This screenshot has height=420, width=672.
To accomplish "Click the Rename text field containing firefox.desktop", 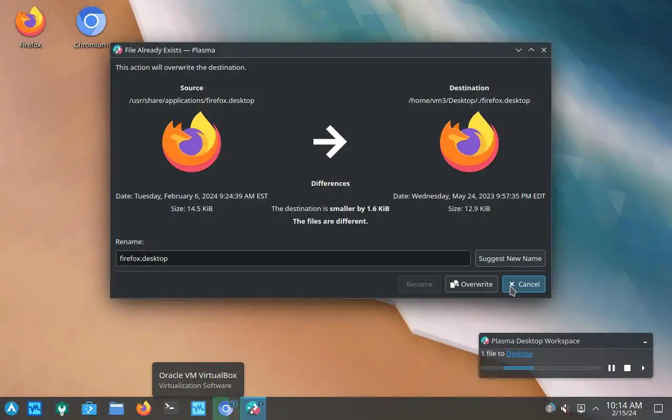I will click(293, 258).
